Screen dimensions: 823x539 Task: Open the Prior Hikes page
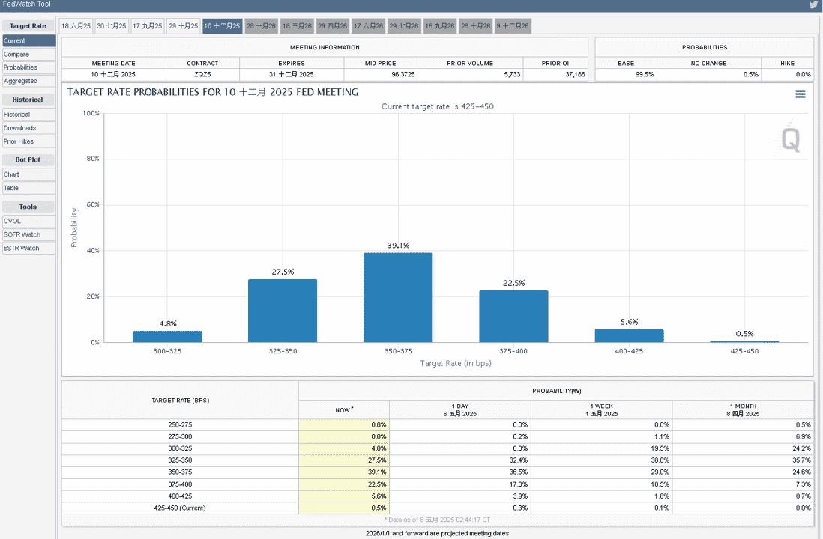click(29, 141)
